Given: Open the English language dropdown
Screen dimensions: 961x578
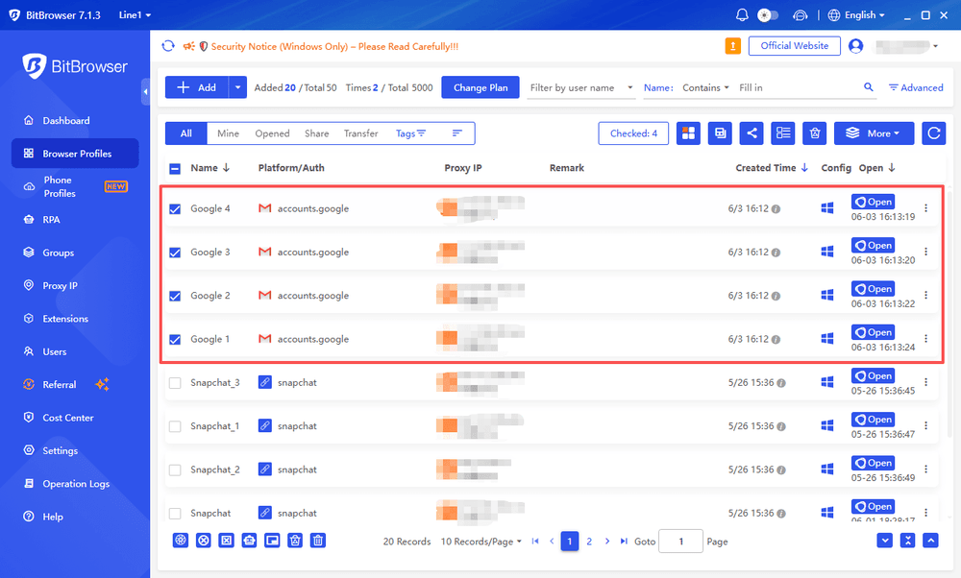Looking at the screenshot, I should point(856,14).
